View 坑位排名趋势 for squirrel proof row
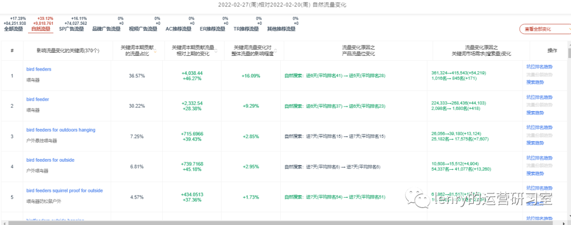Viewport: 571px width, 225px height. click(539, 188)
